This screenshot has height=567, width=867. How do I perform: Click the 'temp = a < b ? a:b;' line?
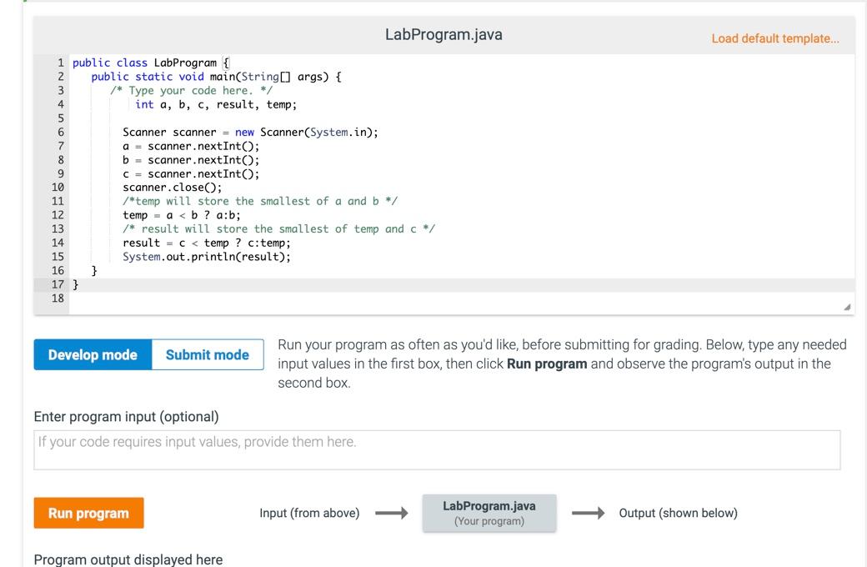click(x=182, y=214)
